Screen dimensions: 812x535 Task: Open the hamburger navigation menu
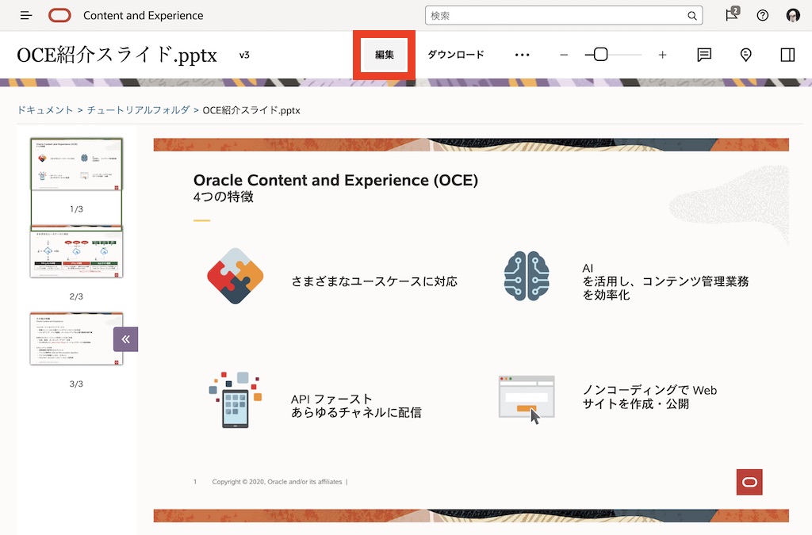[x=26, y=15]
